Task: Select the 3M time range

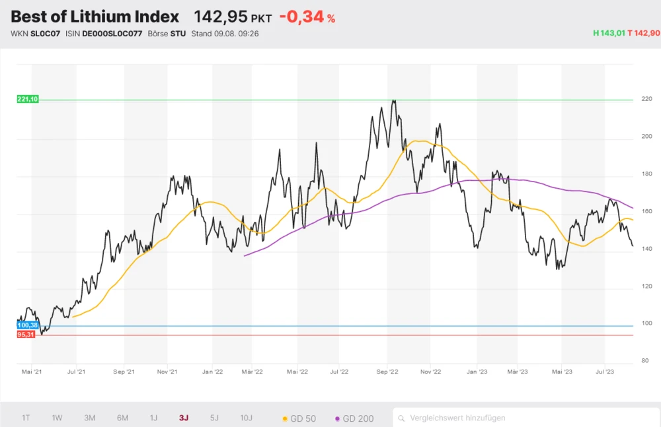Action: pos(90,418)
